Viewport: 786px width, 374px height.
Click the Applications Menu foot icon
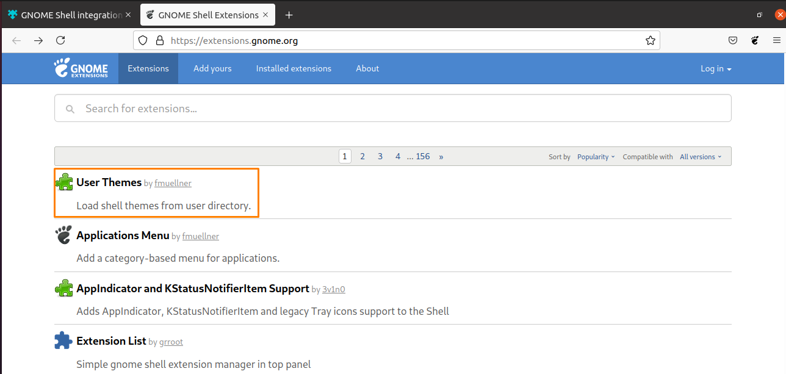[63, 235]
